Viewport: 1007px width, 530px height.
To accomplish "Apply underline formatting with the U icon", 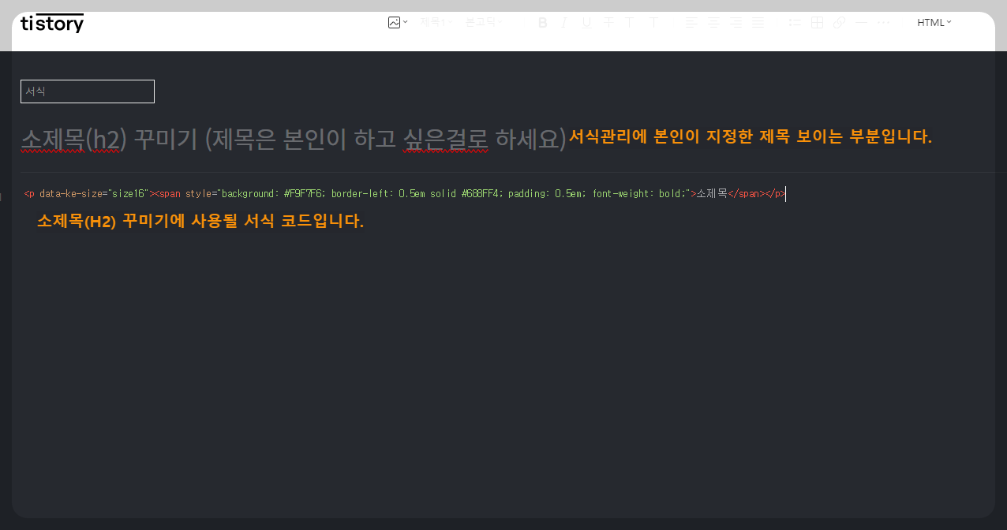I will tap(586, 22).
